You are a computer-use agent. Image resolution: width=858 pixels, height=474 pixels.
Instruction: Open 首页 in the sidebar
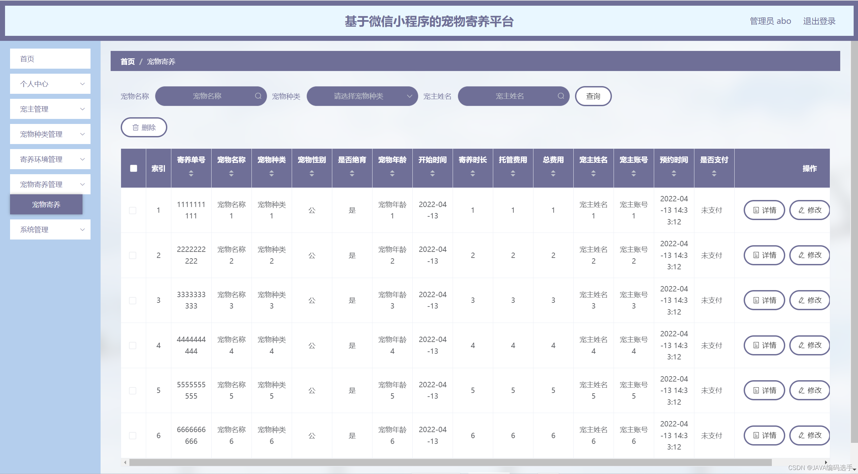(50, 59)
